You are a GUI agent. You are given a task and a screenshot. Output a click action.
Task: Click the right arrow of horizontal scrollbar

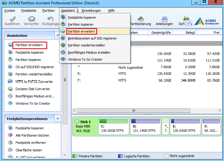[220, 111]
